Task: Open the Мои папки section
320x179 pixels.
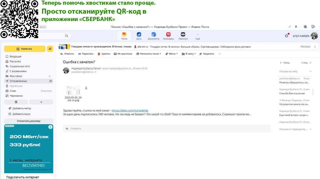Action: point(16,76)
